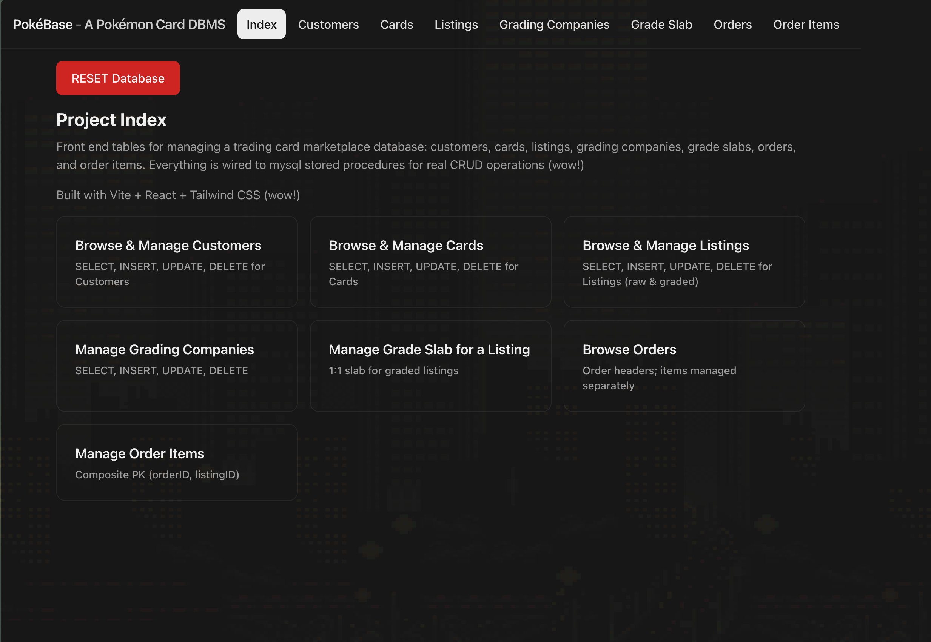Go to the Cards tab

pyautogui.click(x=396, y=24)
